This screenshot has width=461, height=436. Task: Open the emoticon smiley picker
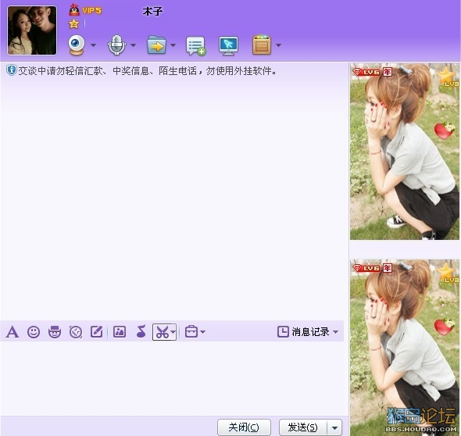click(34, 332)
